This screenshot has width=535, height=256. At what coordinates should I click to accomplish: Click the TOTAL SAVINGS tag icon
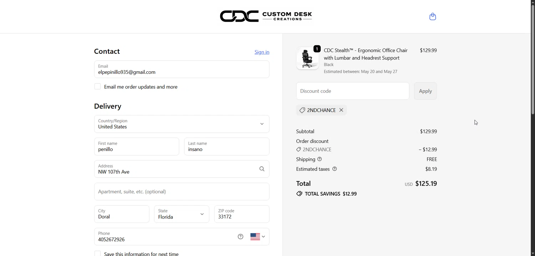click(299, 194)
